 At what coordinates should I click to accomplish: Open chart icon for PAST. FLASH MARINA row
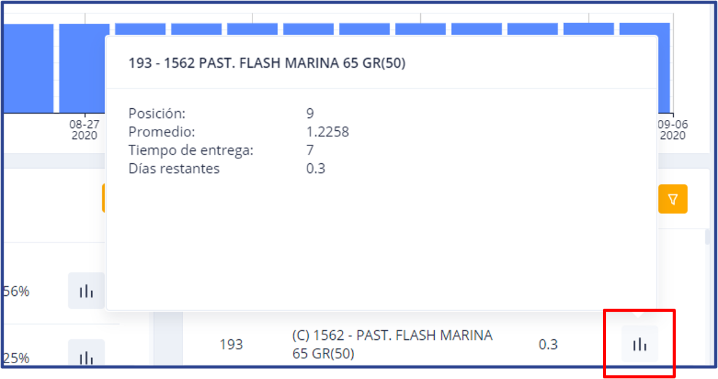tap(640, 345)
